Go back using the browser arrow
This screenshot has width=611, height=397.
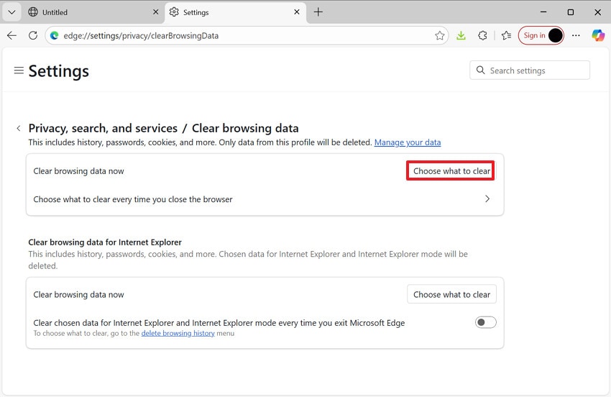(x=12, y=35)
